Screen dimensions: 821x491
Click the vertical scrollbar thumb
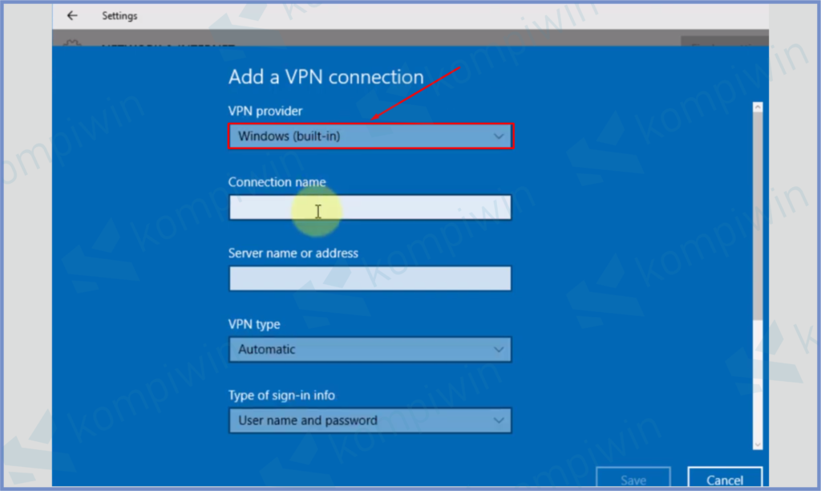(757, 217)
